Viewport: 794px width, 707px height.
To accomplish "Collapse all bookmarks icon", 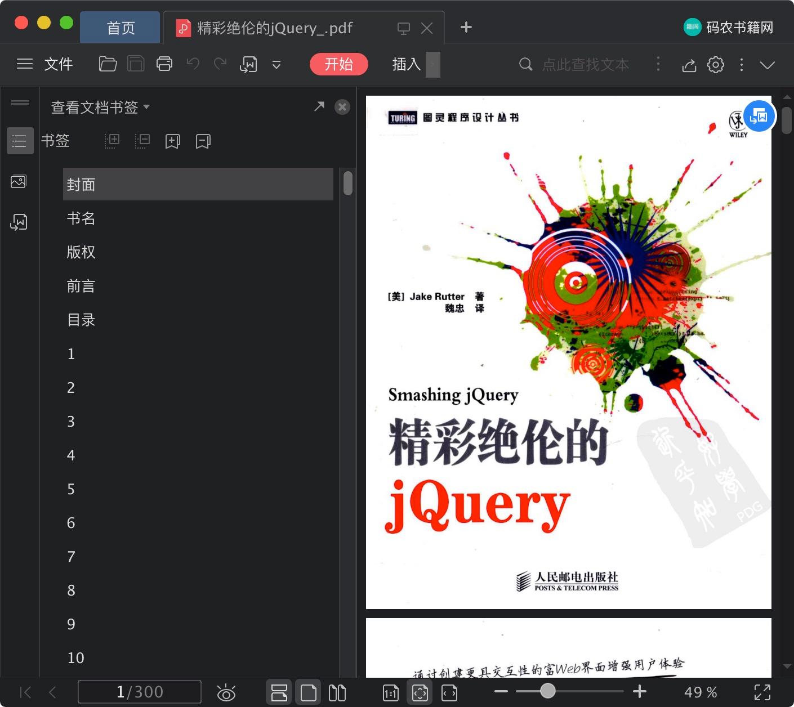I will (142, 141).
